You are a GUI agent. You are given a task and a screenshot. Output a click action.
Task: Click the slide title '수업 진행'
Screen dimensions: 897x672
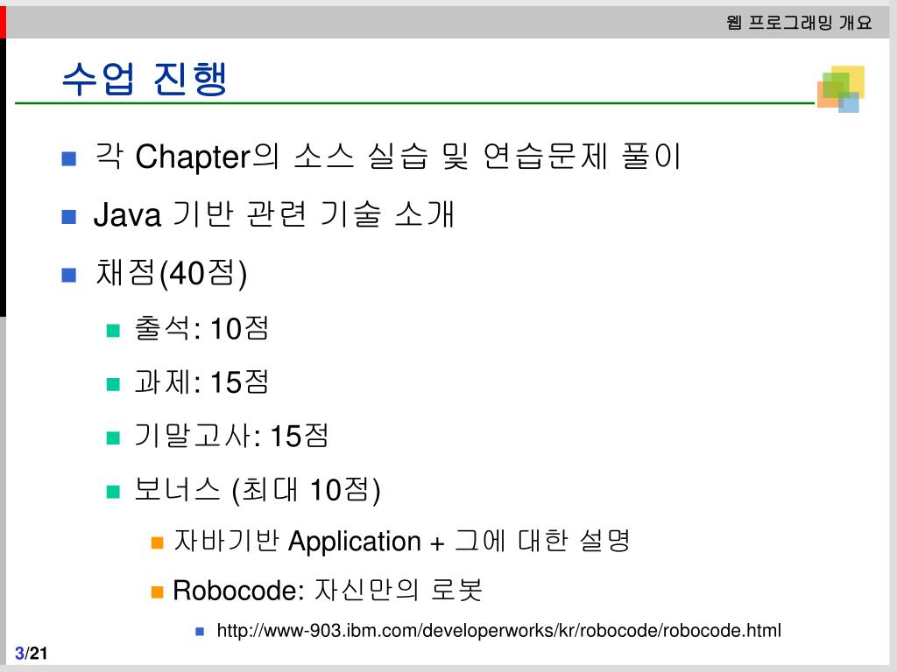click(x=145, y=78)
